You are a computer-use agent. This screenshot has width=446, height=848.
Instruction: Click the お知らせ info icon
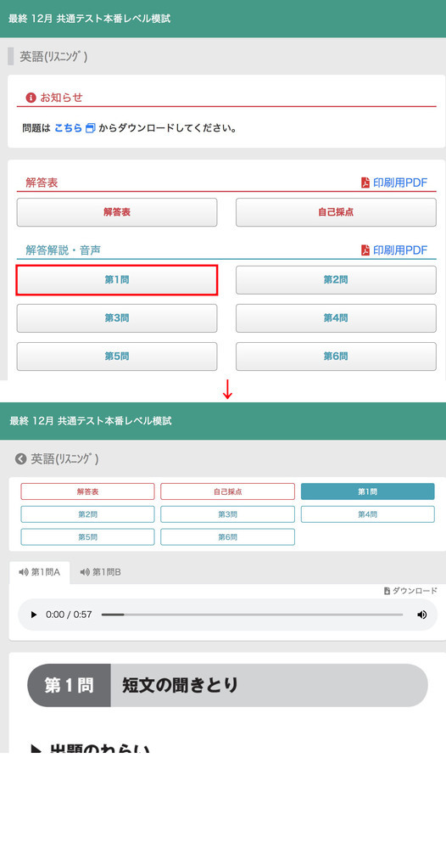tap(31, 98)
